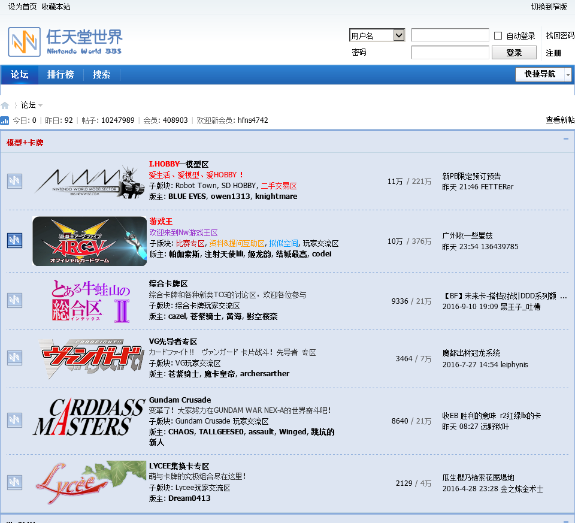Click forum status icon for Gundam Crusade
This screenshot has height=523, width=575.
tap(14, 420)
